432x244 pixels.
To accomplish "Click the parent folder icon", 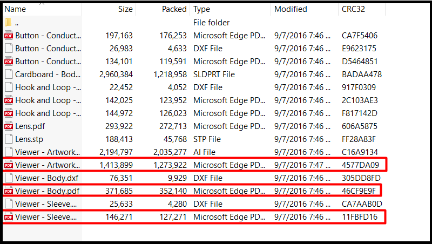I will click(x=9, y=22).
